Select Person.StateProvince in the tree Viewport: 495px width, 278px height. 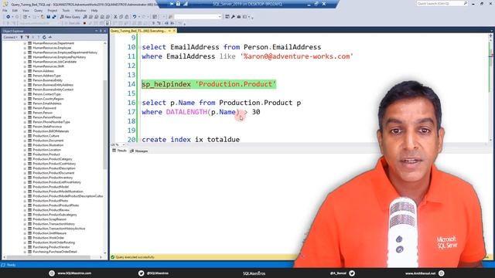pos(47,127)
